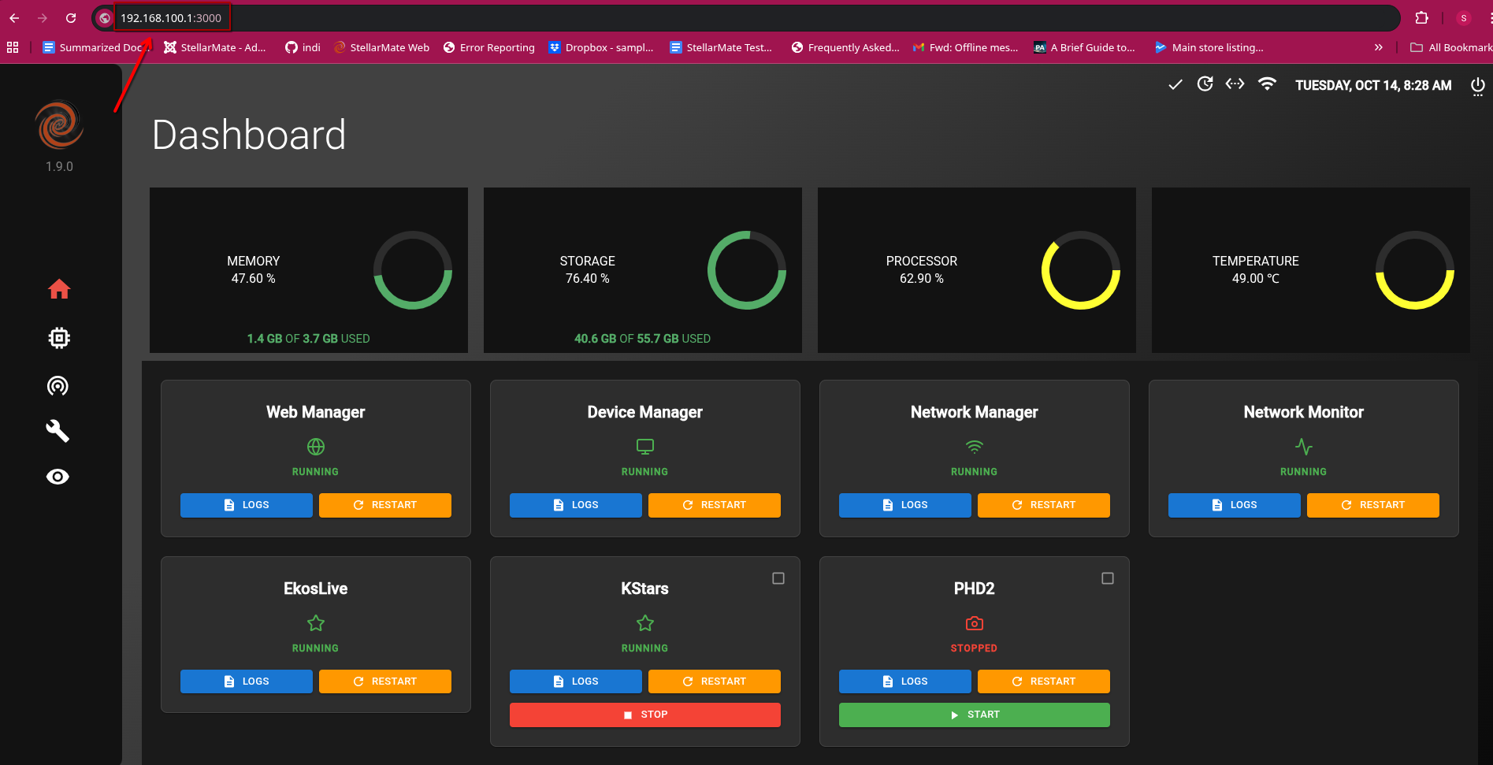Click the update refresh icon in header
Screen dimensions: 1493x765
tap(1205, 84)
